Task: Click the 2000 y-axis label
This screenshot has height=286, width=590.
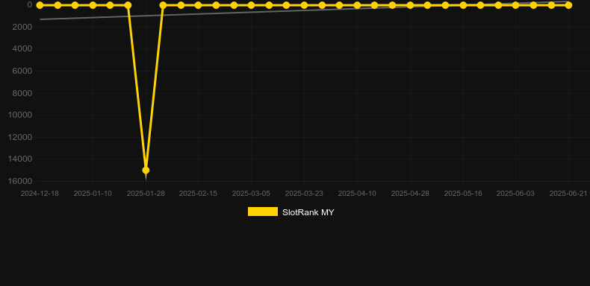Action: 22,27
